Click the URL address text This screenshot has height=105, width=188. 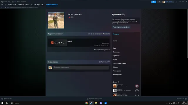22,7
